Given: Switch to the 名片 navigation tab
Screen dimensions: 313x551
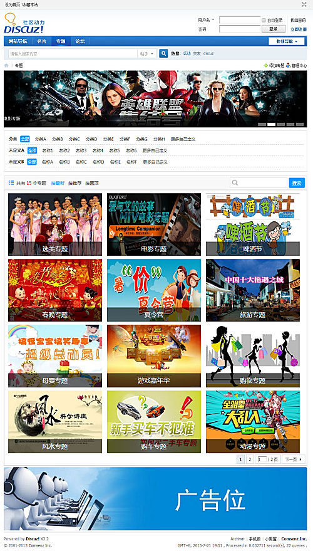Looking at the screenshot, I should coord(42,41).
